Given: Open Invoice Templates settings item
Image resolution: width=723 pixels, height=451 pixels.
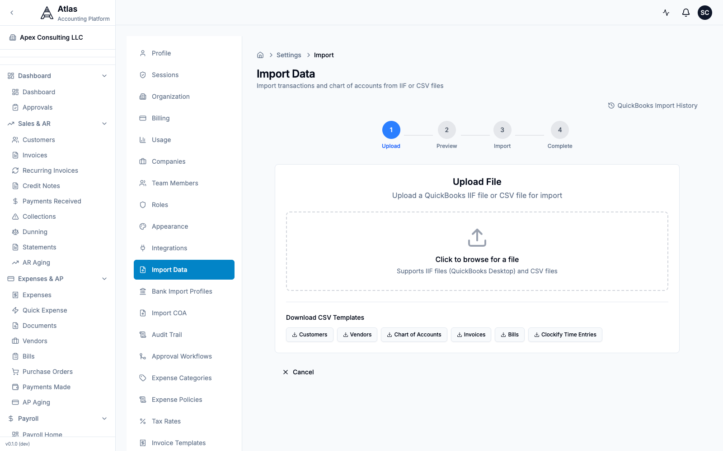Looking at the screenshot, I should point(184,443).
